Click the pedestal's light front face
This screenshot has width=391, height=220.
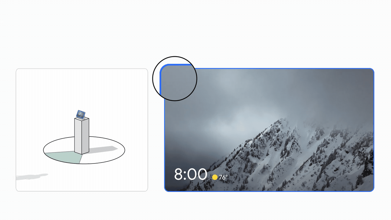click(x=78, y=137)
